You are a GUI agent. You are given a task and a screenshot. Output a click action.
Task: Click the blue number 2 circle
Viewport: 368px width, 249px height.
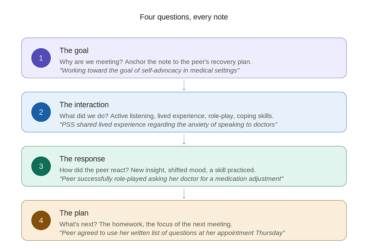tap(41, 112)
